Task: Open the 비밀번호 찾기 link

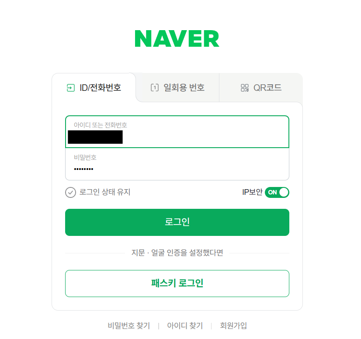Action: click(128, 325)
